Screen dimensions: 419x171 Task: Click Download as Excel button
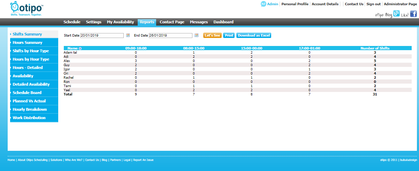253,36
